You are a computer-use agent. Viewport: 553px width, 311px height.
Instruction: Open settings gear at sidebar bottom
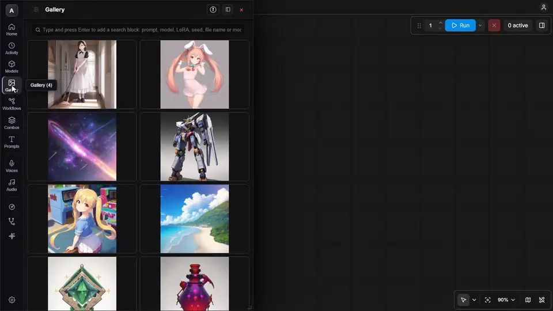(x=12, y=299)
